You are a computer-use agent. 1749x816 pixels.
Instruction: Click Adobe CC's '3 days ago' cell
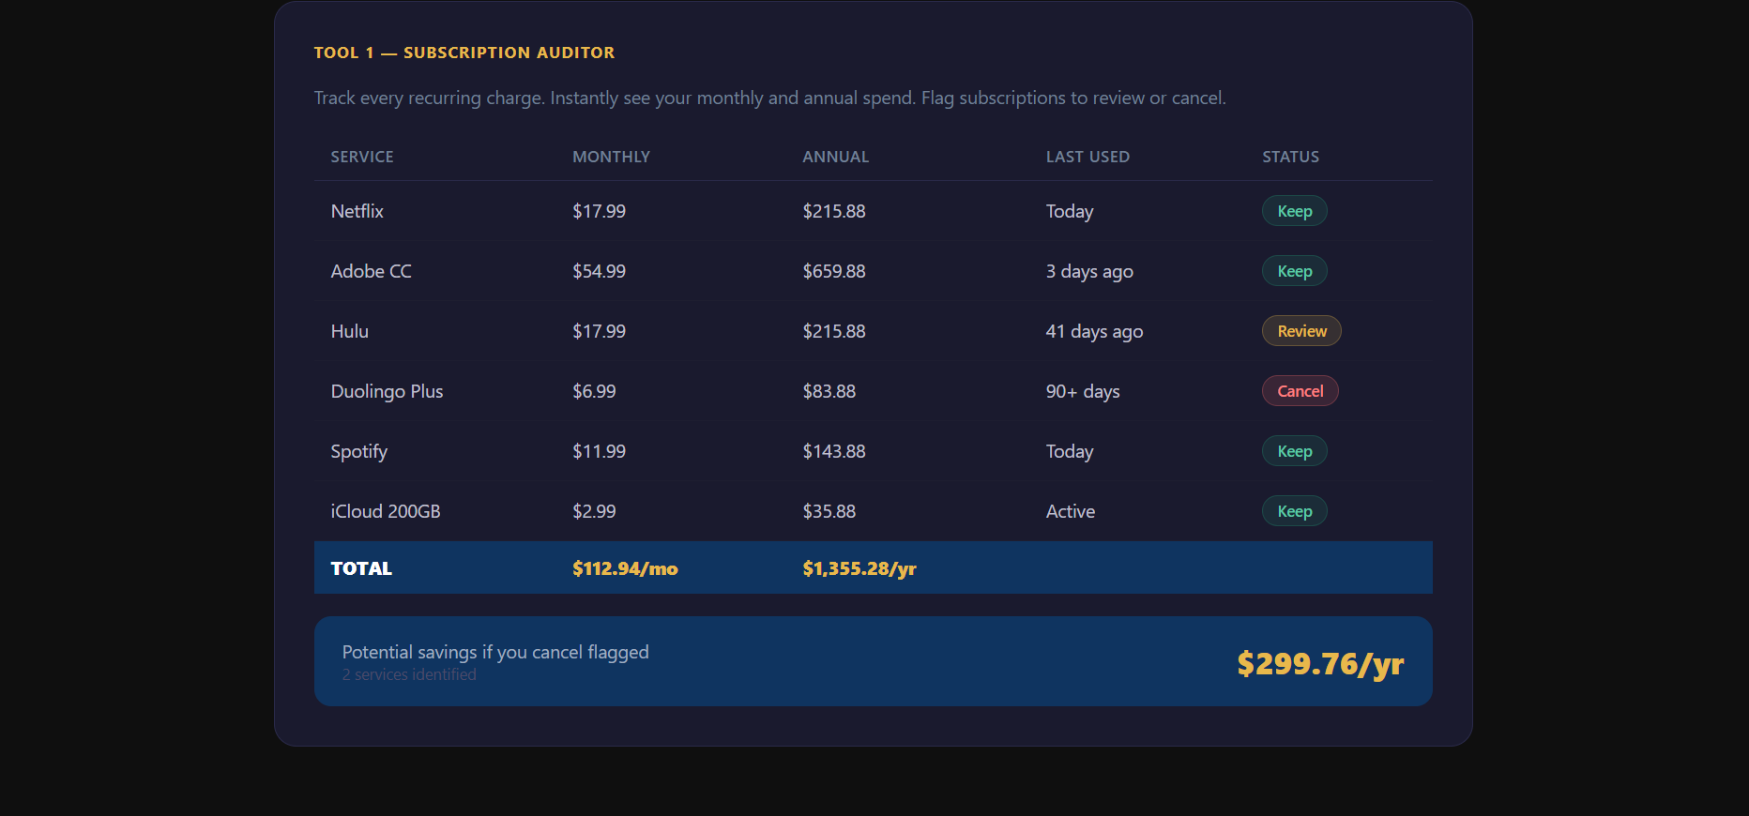1089,271
